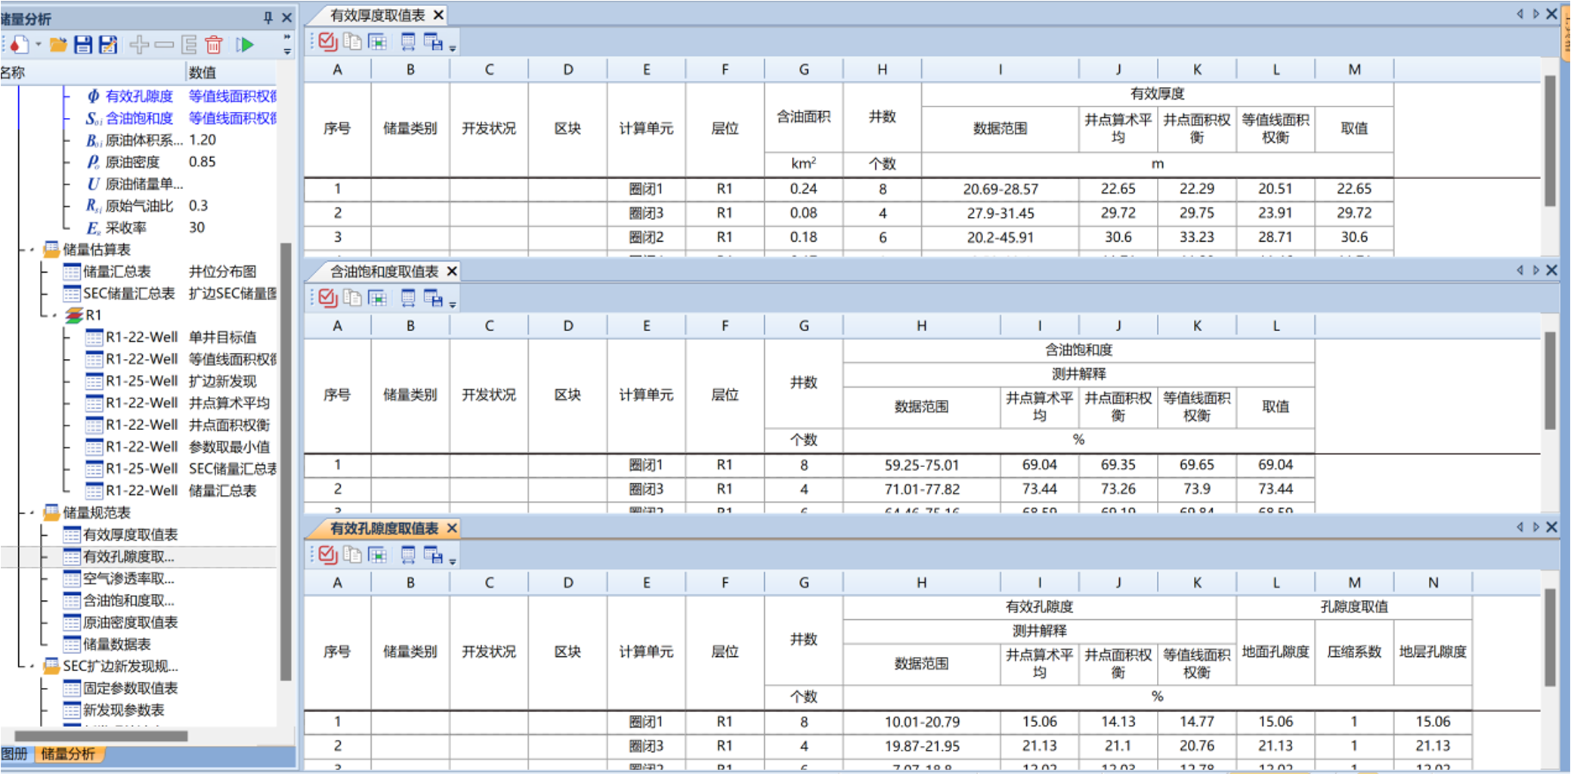The width and height of the screenshot is (1571, 774).
Task: Toggle the pin on 储量分析 panel
Action: click(268, 17)
